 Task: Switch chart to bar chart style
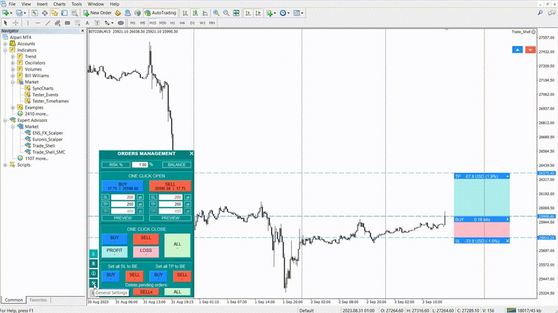185,13
